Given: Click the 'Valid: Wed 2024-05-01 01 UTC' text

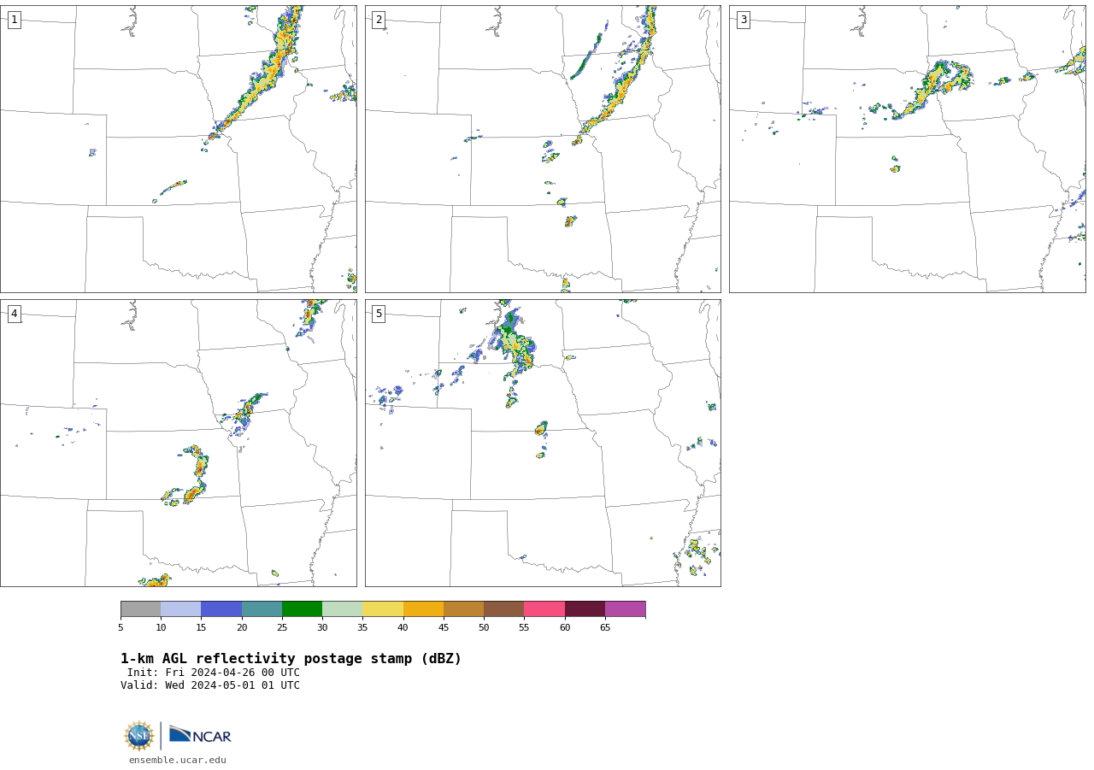Looking at the screenshot, I should pos(210,685).
